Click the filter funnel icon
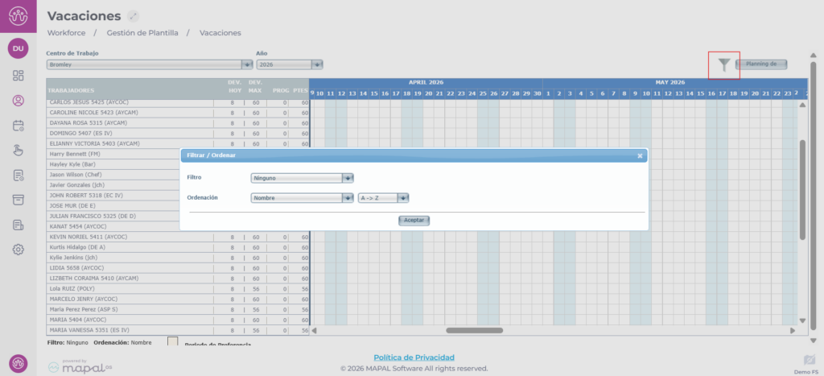 724,64
